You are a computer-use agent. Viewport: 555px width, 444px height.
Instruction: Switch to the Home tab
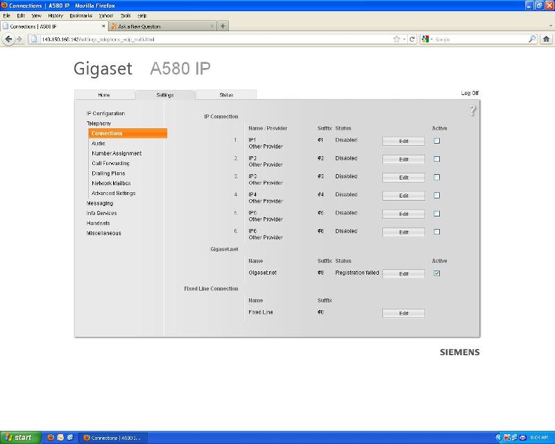104,95
